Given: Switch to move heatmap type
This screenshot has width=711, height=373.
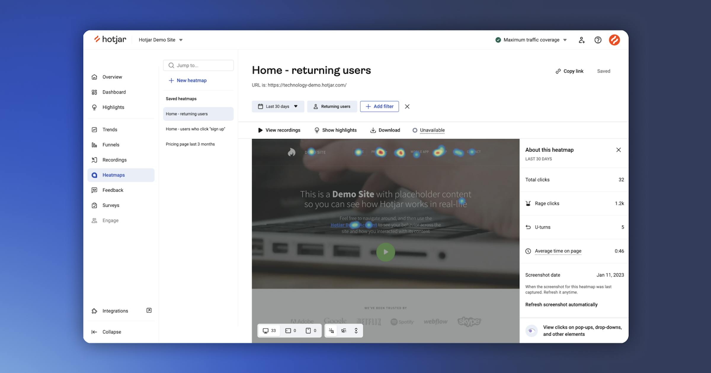Looking at the screenshot, I should tap(344, 331).
